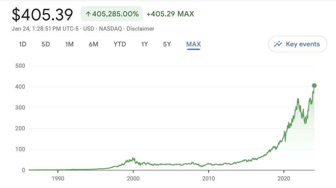
Task: Select the MAX time range tab
Action: click(193, 44)
